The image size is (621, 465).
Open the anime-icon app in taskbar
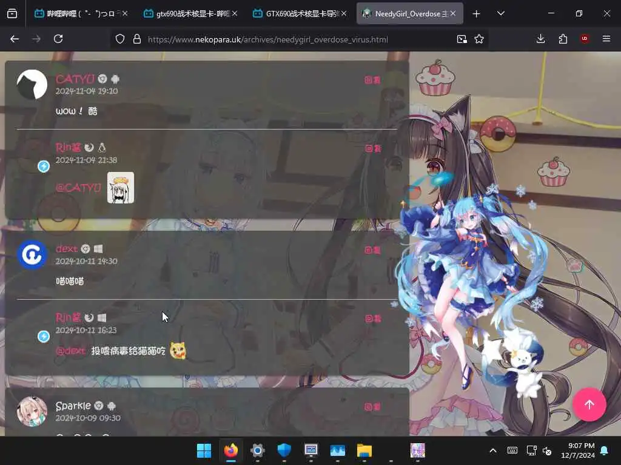417,450
